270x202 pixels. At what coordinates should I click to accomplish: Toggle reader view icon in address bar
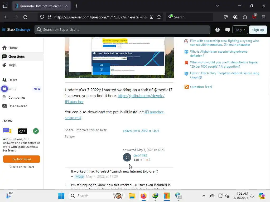click(152, 17)
